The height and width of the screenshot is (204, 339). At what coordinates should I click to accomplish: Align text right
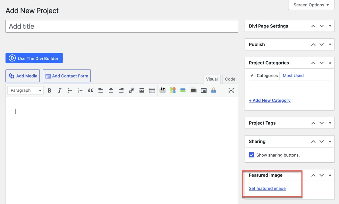tap(121, 90)
